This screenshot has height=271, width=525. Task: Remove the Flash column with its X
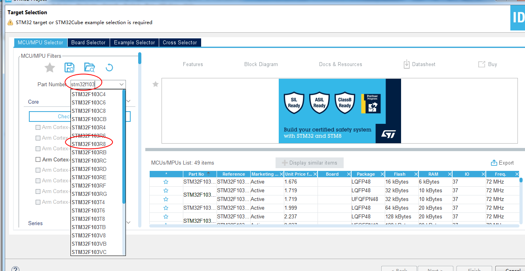pos(416,174)
